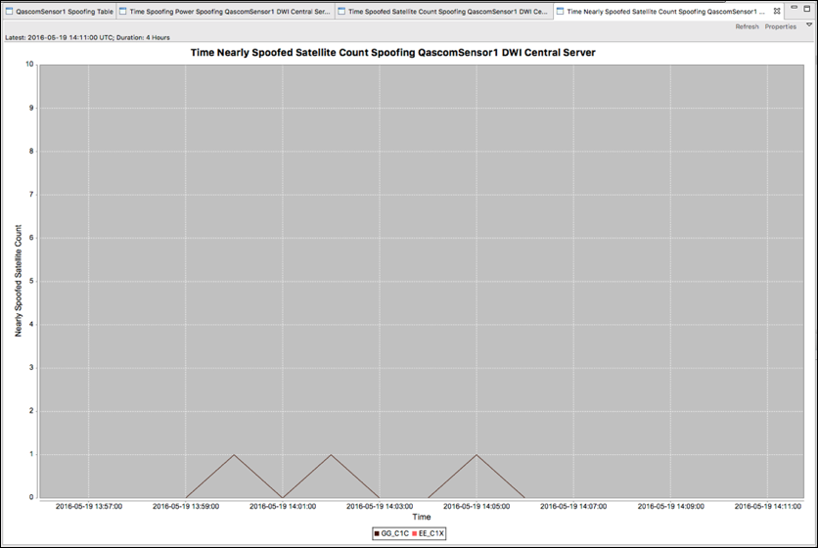
Task: Select the GG_C1C legend label
Action: pos(393,533)
